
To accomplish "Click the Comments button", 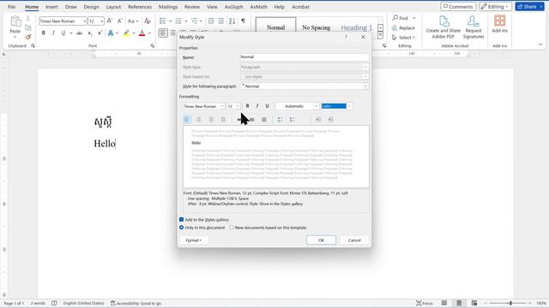I will point(458,7).
